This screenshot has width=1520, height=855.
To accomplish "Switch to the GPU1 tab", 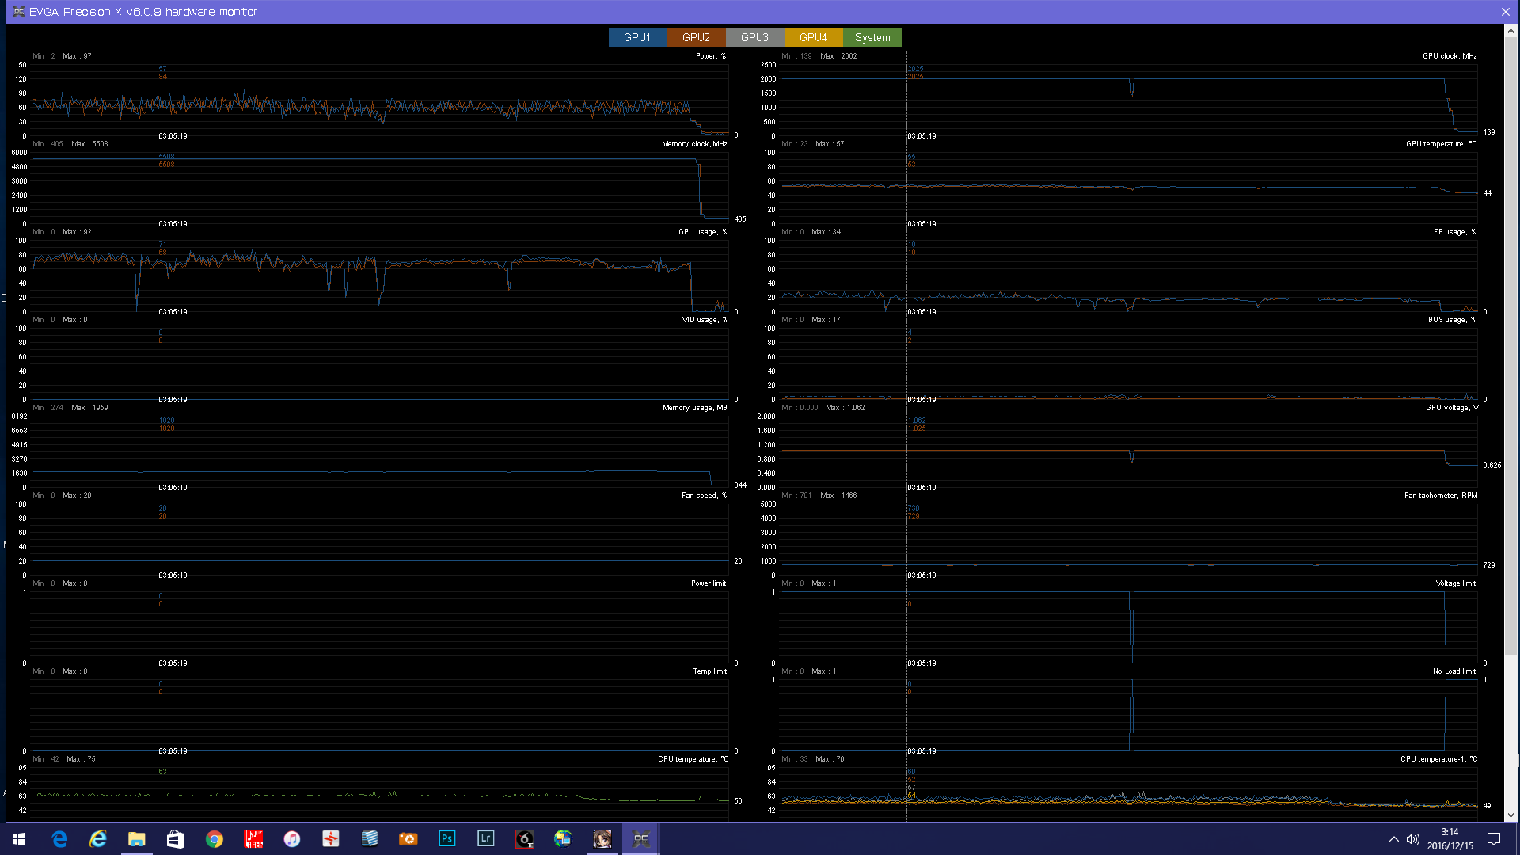I will point(637,37).
